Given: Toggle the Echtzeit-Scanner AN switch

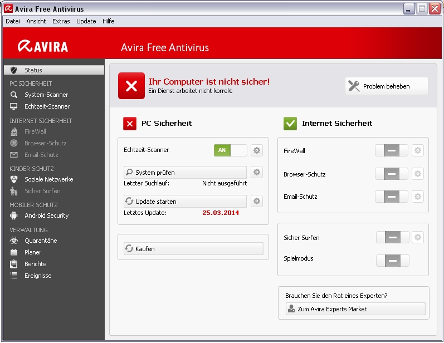Looking at the screenshot, I should point(231,150).
